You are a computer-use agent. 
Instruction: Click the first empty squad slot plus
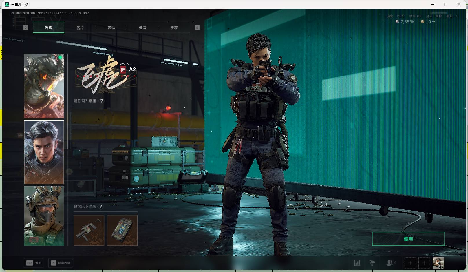coord(410,263)
